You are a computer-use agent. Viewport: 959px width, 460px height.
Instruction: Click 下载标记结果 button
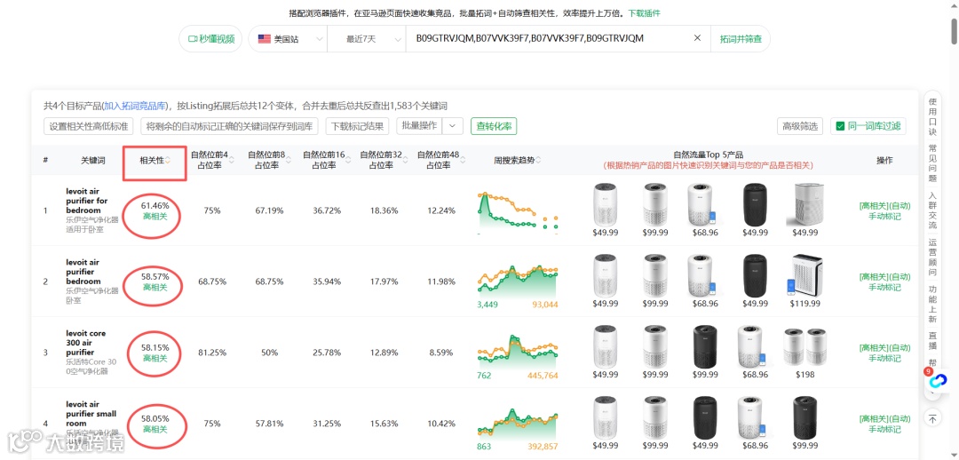pos(357,127)
